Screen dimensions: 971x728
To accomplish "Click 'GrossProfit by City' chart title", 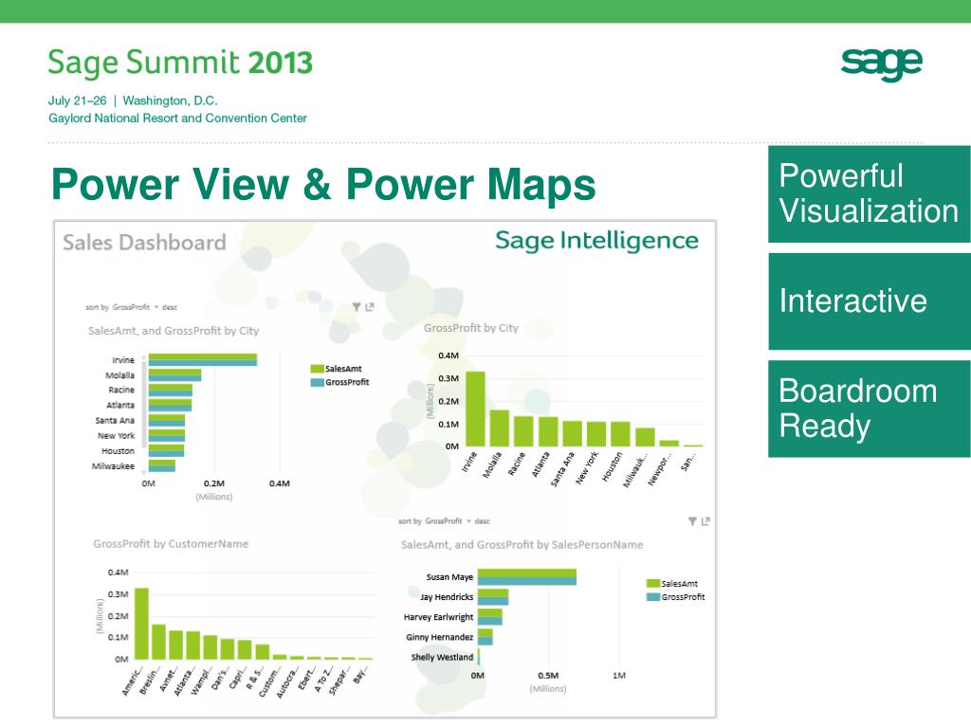I will (x=471, y=328).
